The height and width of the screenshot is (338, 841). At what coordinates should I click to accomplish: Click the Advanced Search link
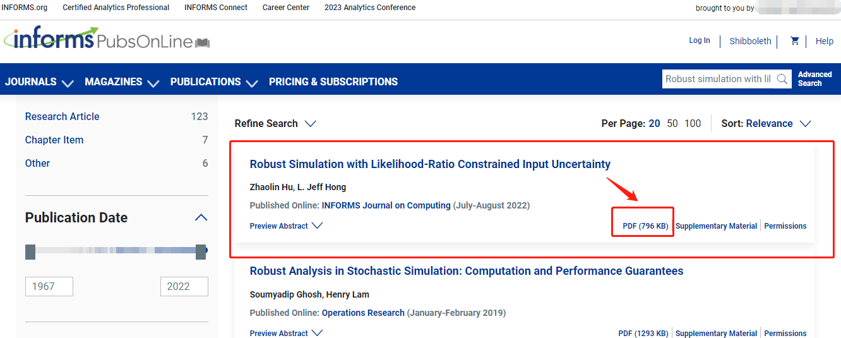(x=814, y=79)
